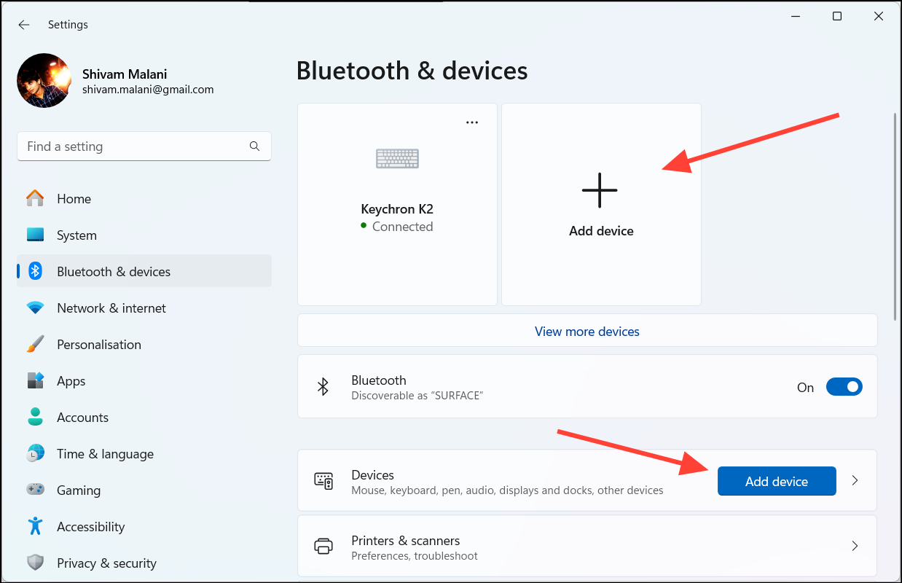The width and height of the screenshot is (902, 583).
Task: Click the Privacy & security shield icon
Action: (x=35, y=563)
